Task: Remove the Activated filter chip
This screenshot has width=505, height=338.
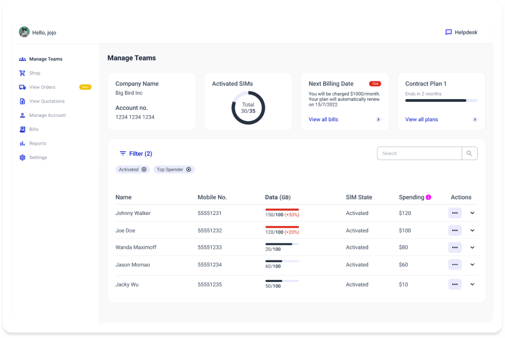Action: (x=144, y=170)
